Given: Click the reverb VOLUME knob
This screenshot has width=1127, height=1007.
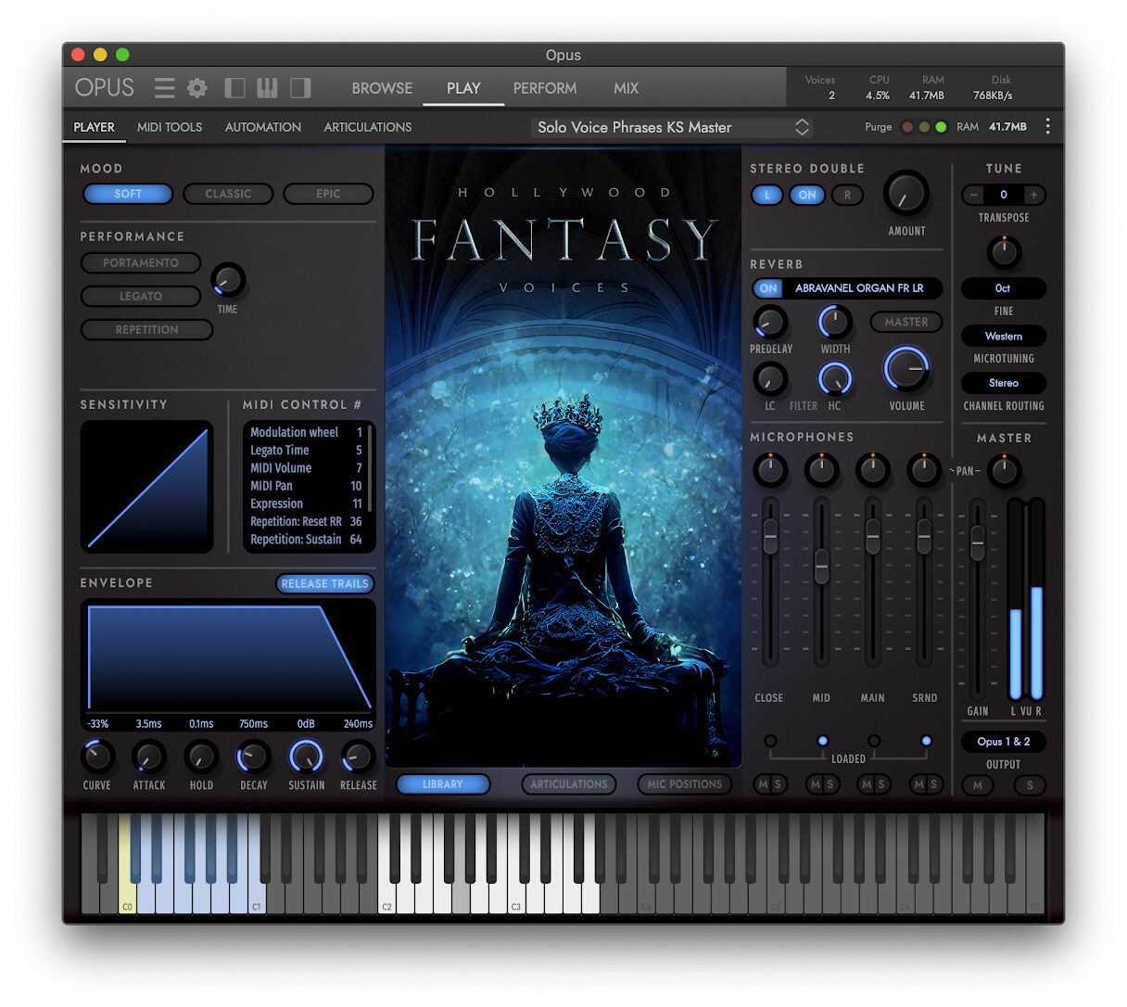Looking at the screenshot, I should click(905, 369).
